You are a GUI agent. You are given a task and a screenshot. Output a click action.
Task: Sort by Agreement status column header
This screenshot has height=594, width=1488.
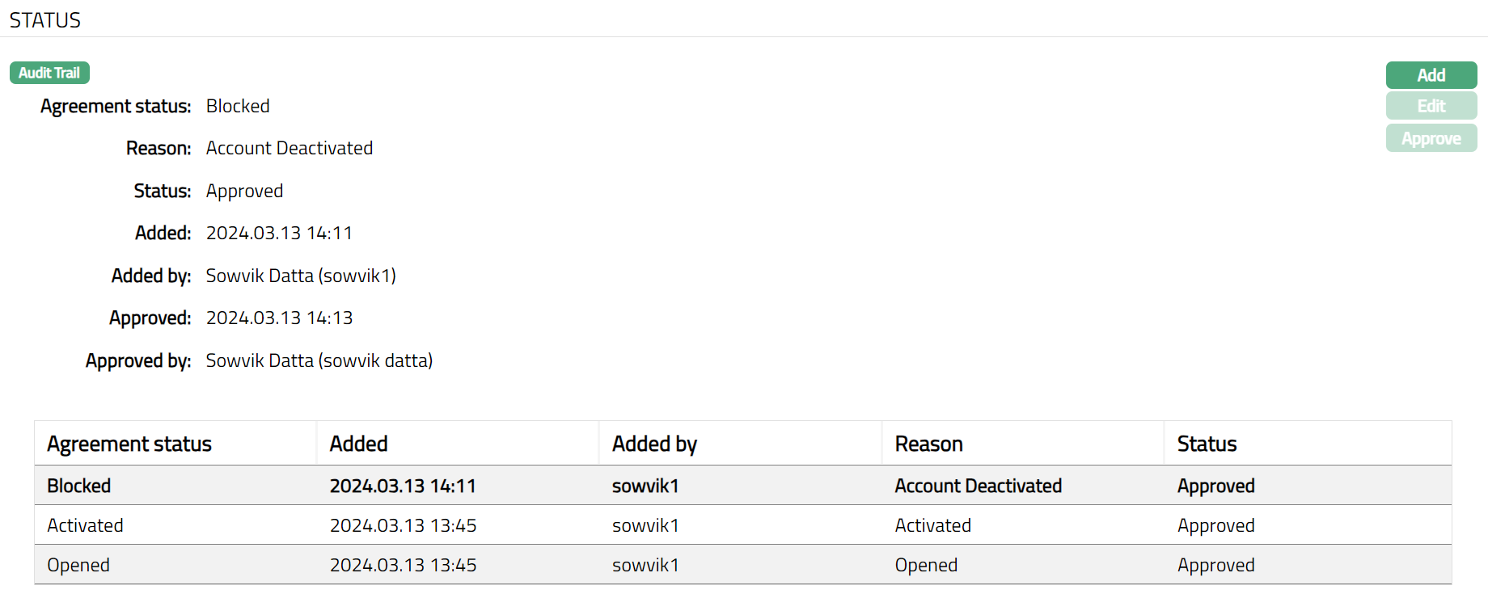coord(129,444)
